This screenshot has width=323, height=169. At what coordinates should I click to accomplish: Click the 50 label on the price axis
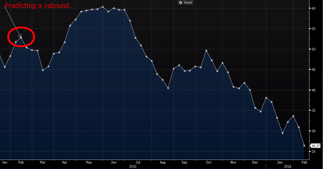(314, 49)
